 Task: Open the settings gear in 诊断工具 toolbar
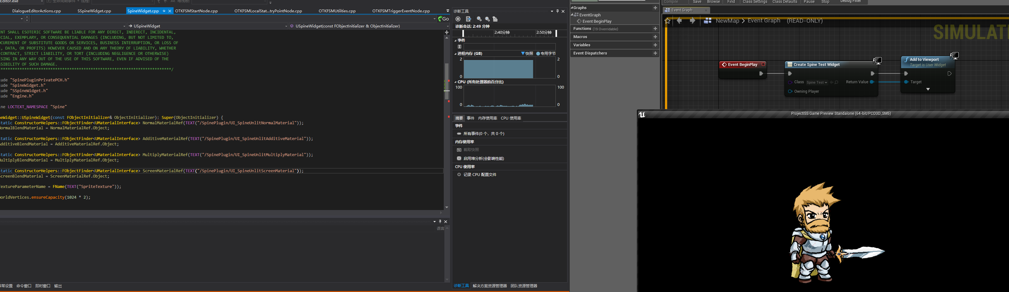click(x=458, y=19)
